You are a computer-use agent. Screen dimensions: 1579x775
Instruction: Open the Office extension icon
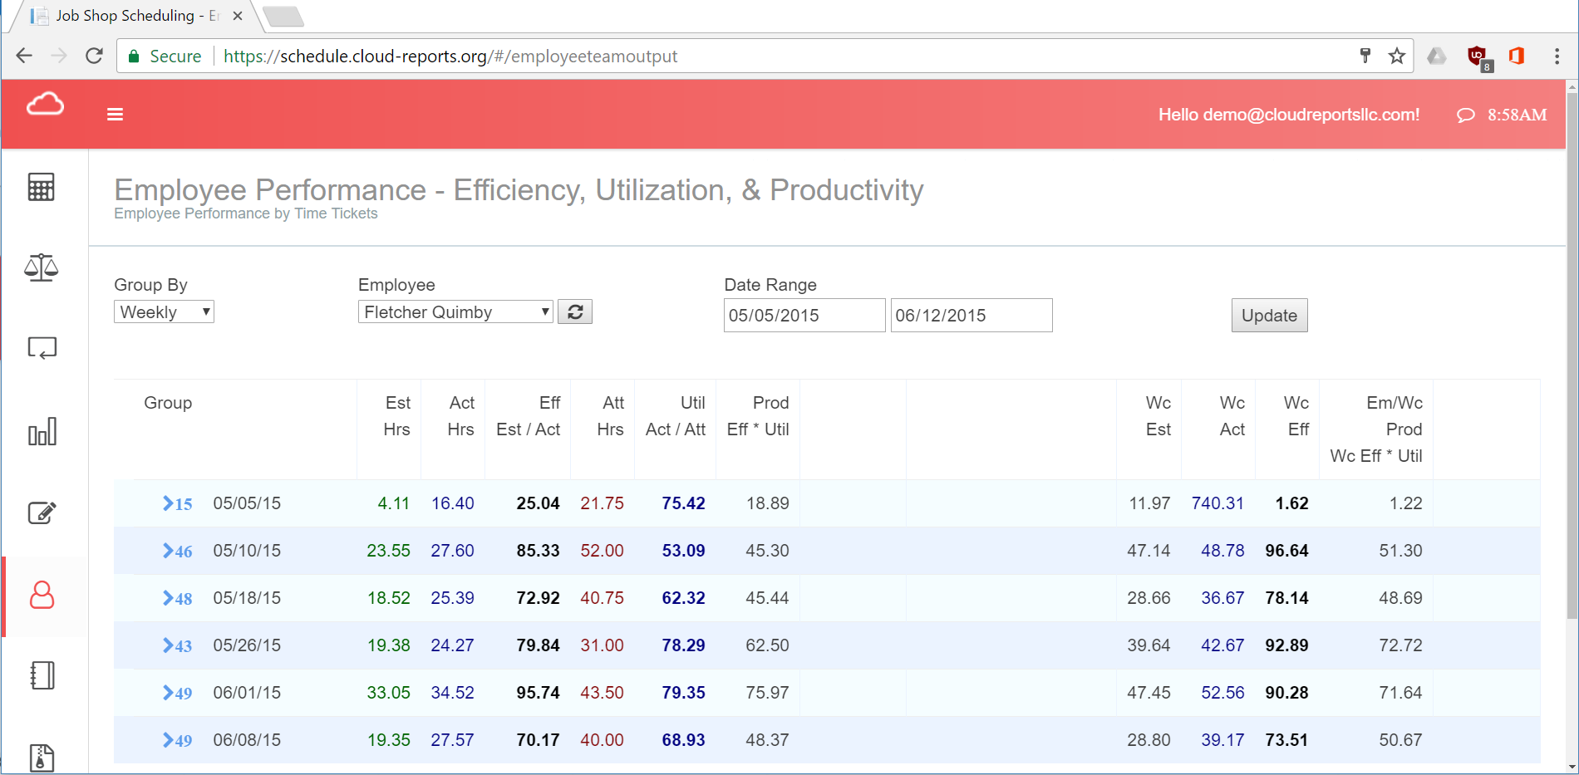click(1517, 56)
